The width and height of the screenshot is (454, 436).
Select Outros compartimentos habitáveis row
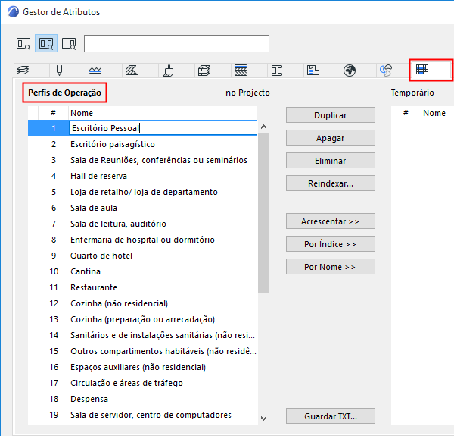(142, 352)
